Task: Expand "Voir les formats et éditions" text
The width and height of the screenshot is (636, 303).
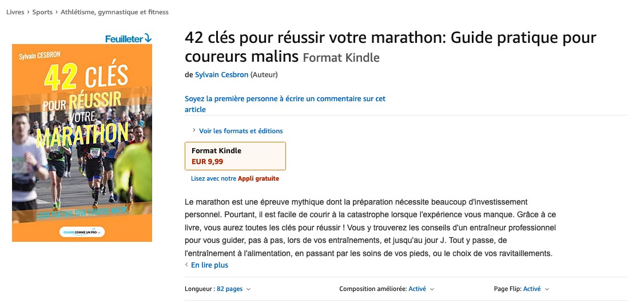Action: [241, 131]
